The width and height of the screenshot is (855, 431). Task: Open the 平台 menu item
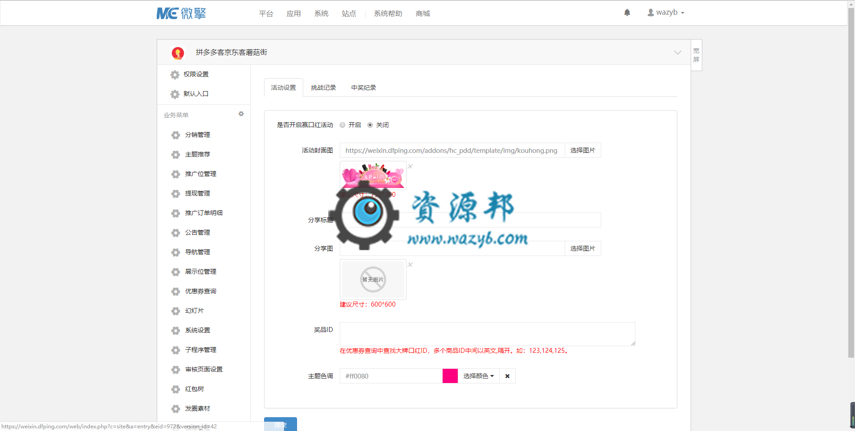(x=266, y=14)
